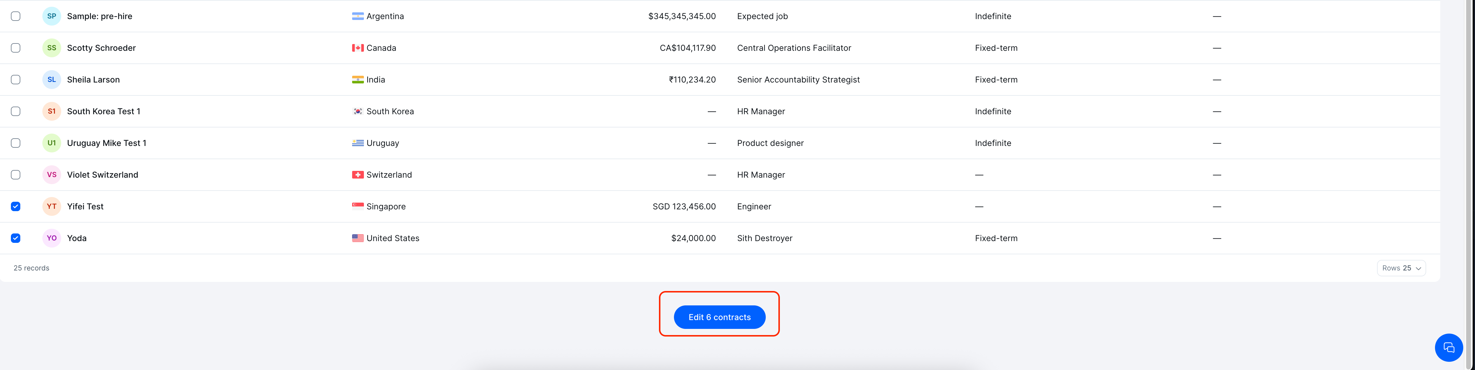Open Uruguay Mike Test 1 record
Image resolution: width=1475 pixels, height=370 pixels.
[x=106, y=143]
